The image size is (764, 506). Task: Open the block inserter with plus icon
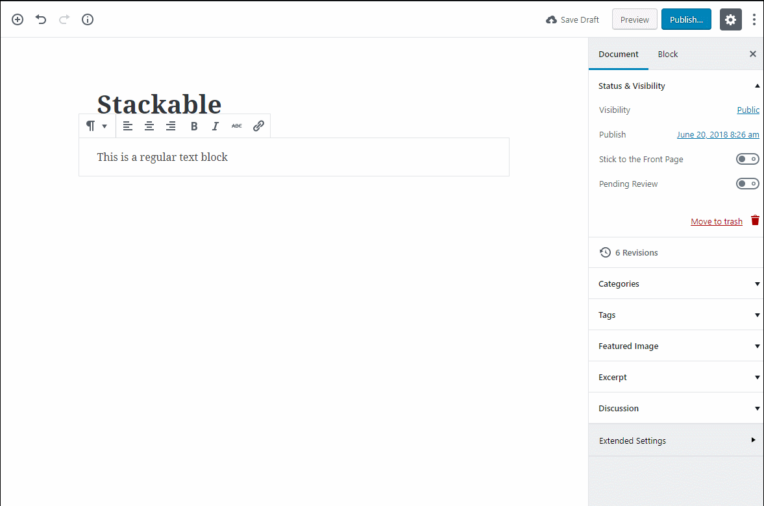click(18, 19)
